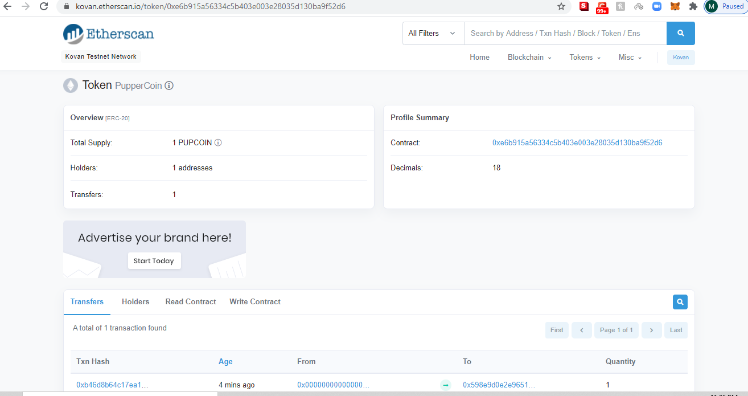Switch to the Holders tab
Screen dimensions: 748x396
click(x=135, y=302)
